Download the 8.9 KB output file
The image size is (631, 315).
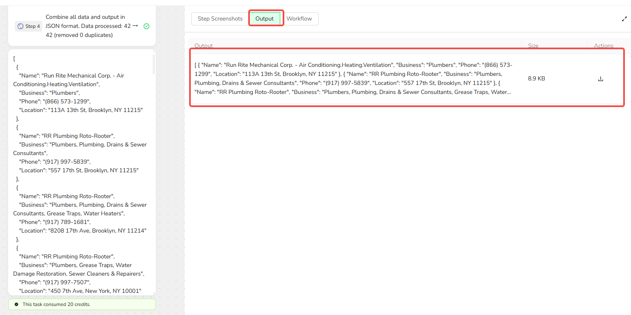tap(601, 79)
